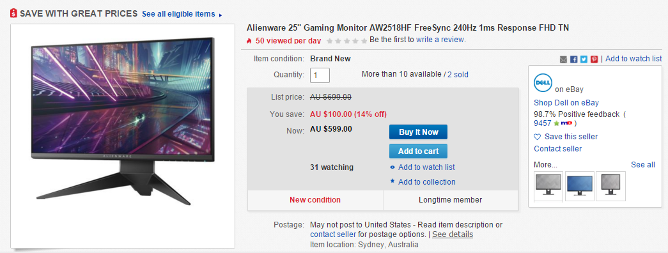Click the star icon beside Add to collection
Screen dimensions: 668x253
pyautogui.click(x=392, y=181)
